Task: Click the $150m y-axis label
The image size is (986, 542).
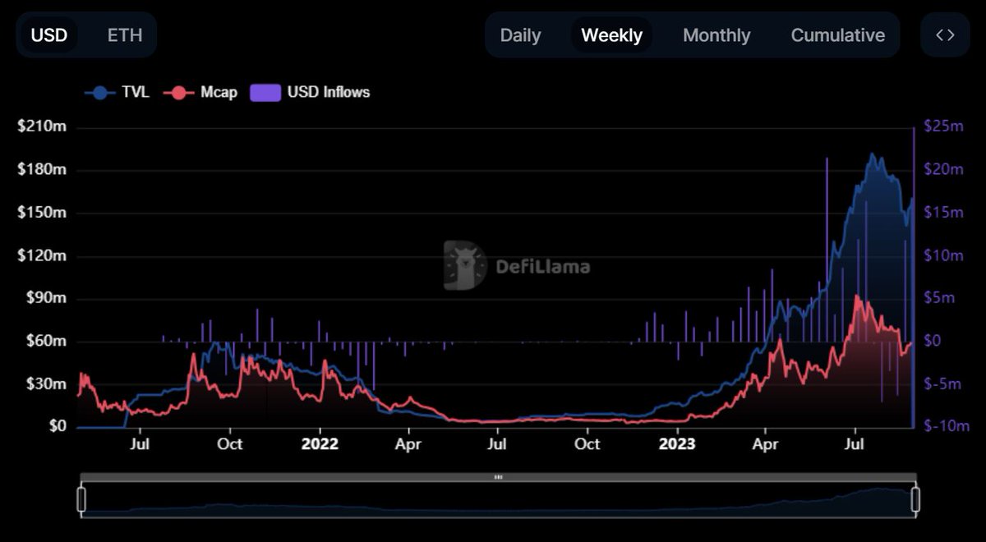Action: (x=42, y=213)
